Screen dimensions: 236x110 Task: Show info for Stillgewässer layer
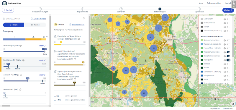coord(224,76)
